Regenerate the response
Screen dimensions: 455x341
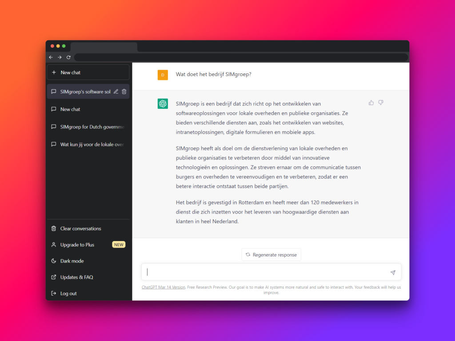pyautogui.click(x=271, y=254)
